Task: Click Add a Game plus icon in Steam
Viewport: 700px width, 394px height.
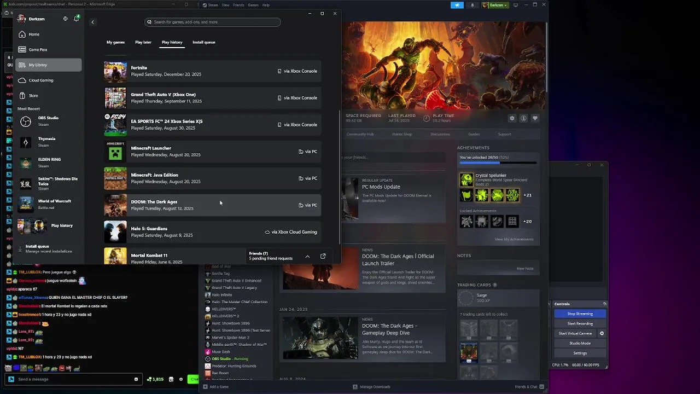Action: pos(205,387)
